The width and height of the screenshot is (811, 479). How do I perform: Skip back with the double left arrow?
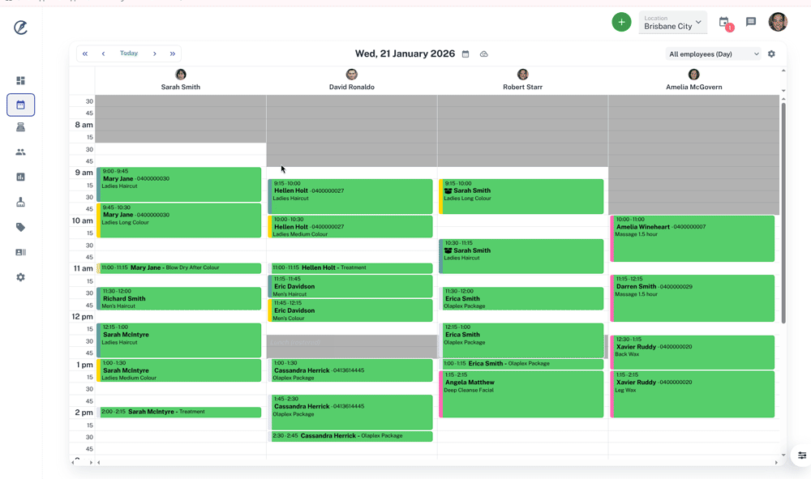coord(85,54)
